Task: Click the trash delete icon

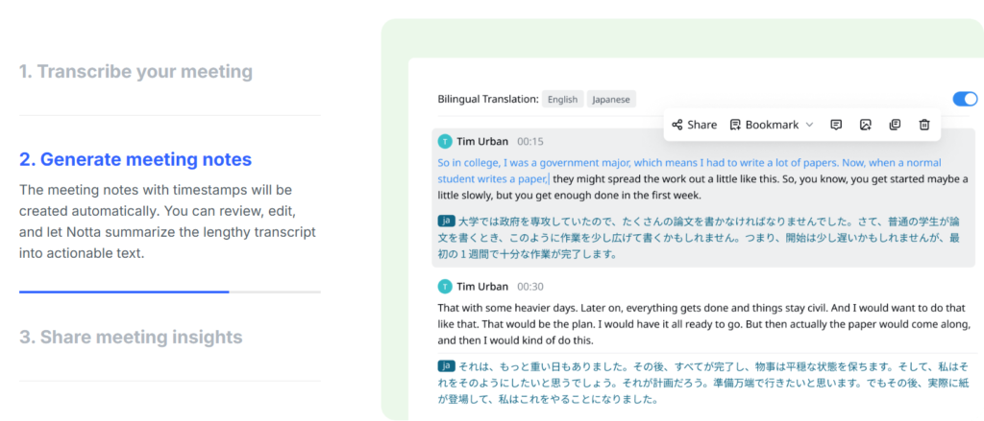Action: coord(924,125)
